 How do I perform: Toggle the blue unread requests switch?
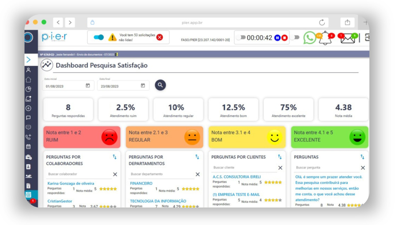[98, 38]
